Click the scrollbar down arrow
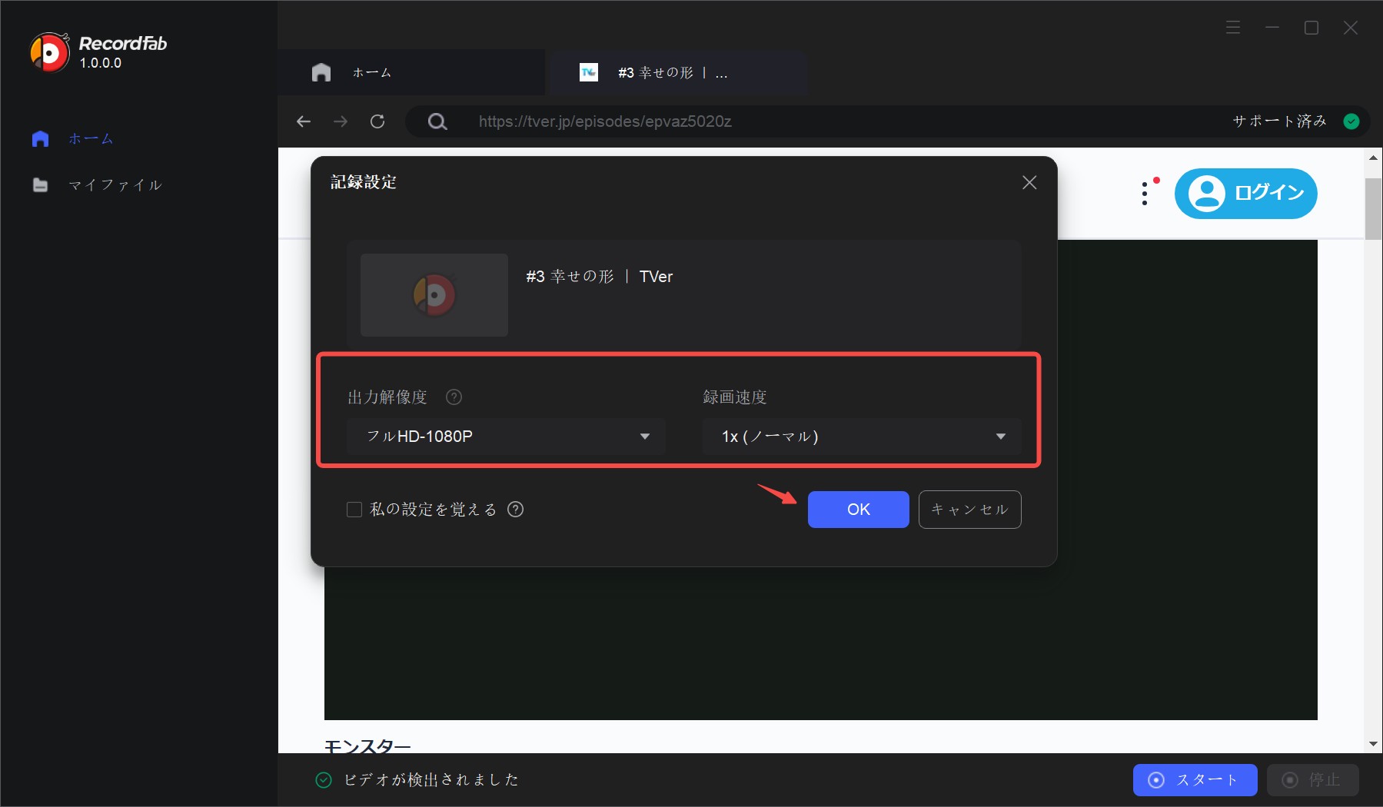The image size is (1383, 807). [x=1374, y=744]
